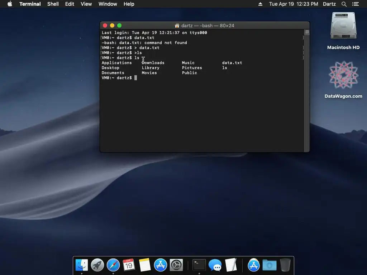Screen dimensions: 367x275
Task: Close the Terminal window
Action: (x=105, y=25)
